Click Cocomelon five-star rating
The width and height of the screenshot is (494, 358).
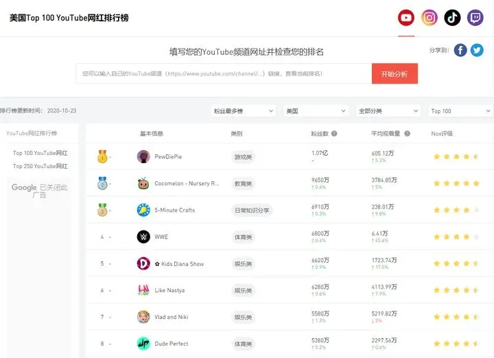[456, 183]
